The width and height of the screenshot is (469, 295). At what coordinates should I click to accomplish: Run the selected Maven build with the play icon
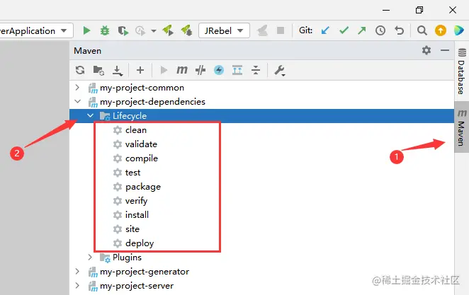pyautogui.click(x=164, y=70)
